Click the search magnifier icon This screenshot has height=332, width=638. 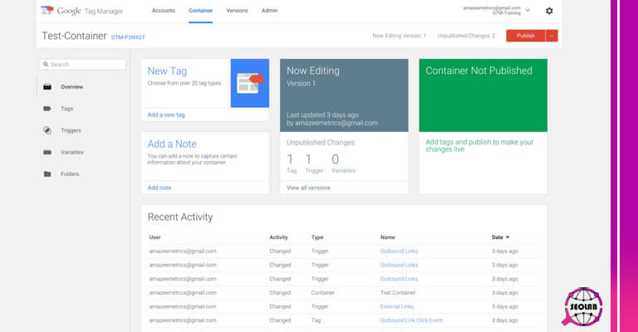click(46, 64)
